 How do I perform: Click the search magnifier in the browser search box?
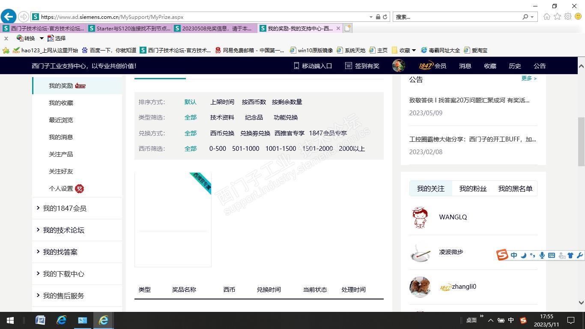pyautogui.click(x=525, y=17)
